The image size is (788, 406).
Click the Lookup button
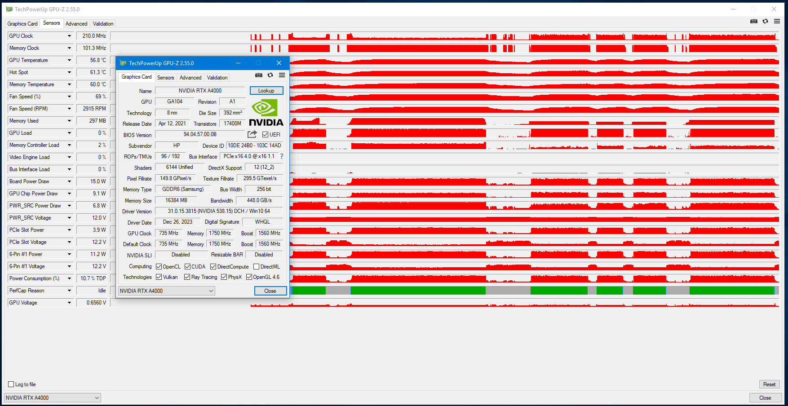click(x=266, y=91)
